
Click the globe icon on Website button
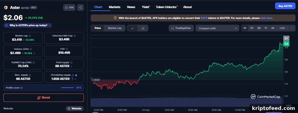(x=69, y=109)
